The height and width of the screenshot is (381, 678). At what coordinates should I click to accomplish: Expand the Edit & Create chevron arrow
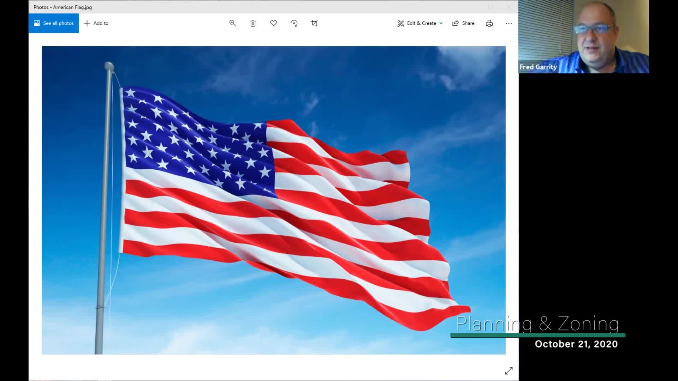(x=441, y=23)
